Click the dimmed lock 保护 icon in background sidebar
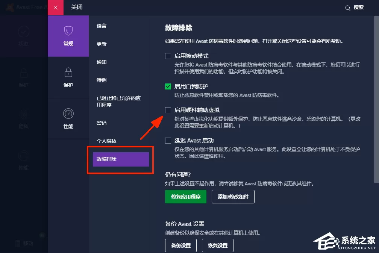Screen dimensions: 379x253 [23, 73]
